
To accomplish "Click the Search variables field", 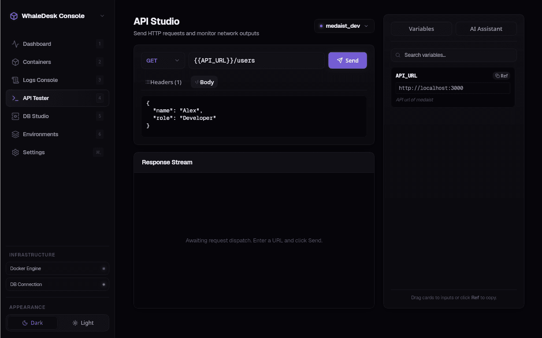I will (x=454, y=55).
